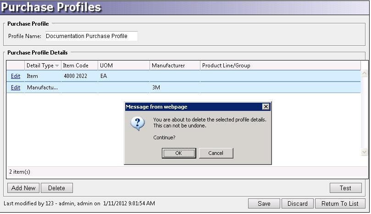Open the Edit link for the Manufacturer row

[16, 88]
